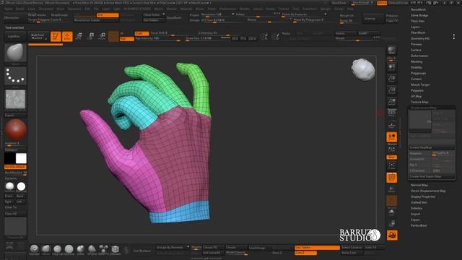462x260 pixels.
Task: Expand the NanoMesh subpalette
Action: (418, 9)
